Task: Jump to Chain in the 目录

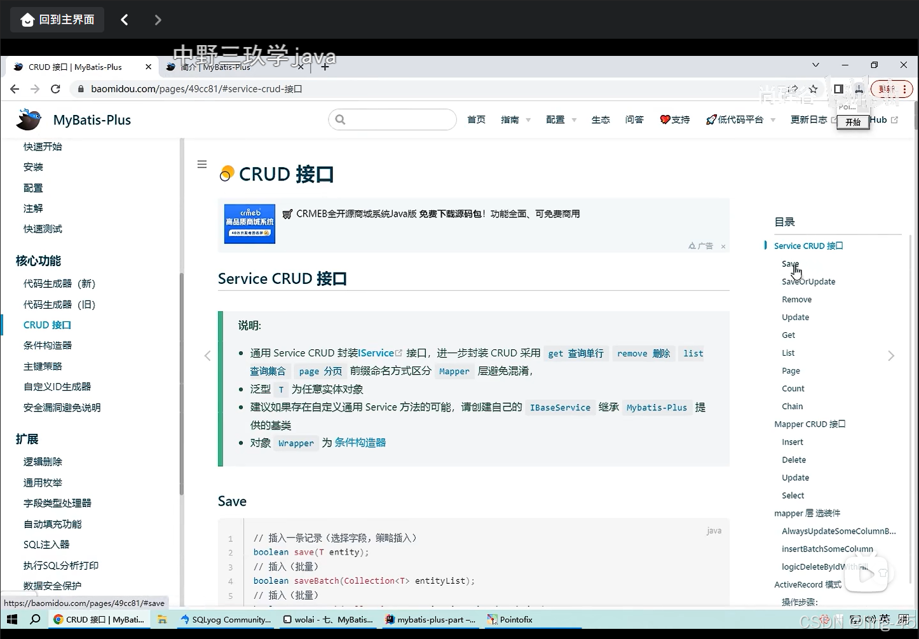Action: pyautogui.click(x=792, y=406)
